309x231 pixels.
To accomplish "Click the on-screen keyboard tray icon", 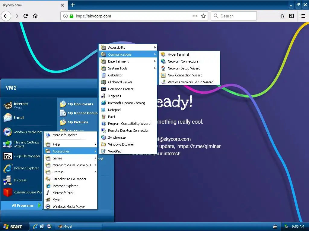I will tap(275, 227).
